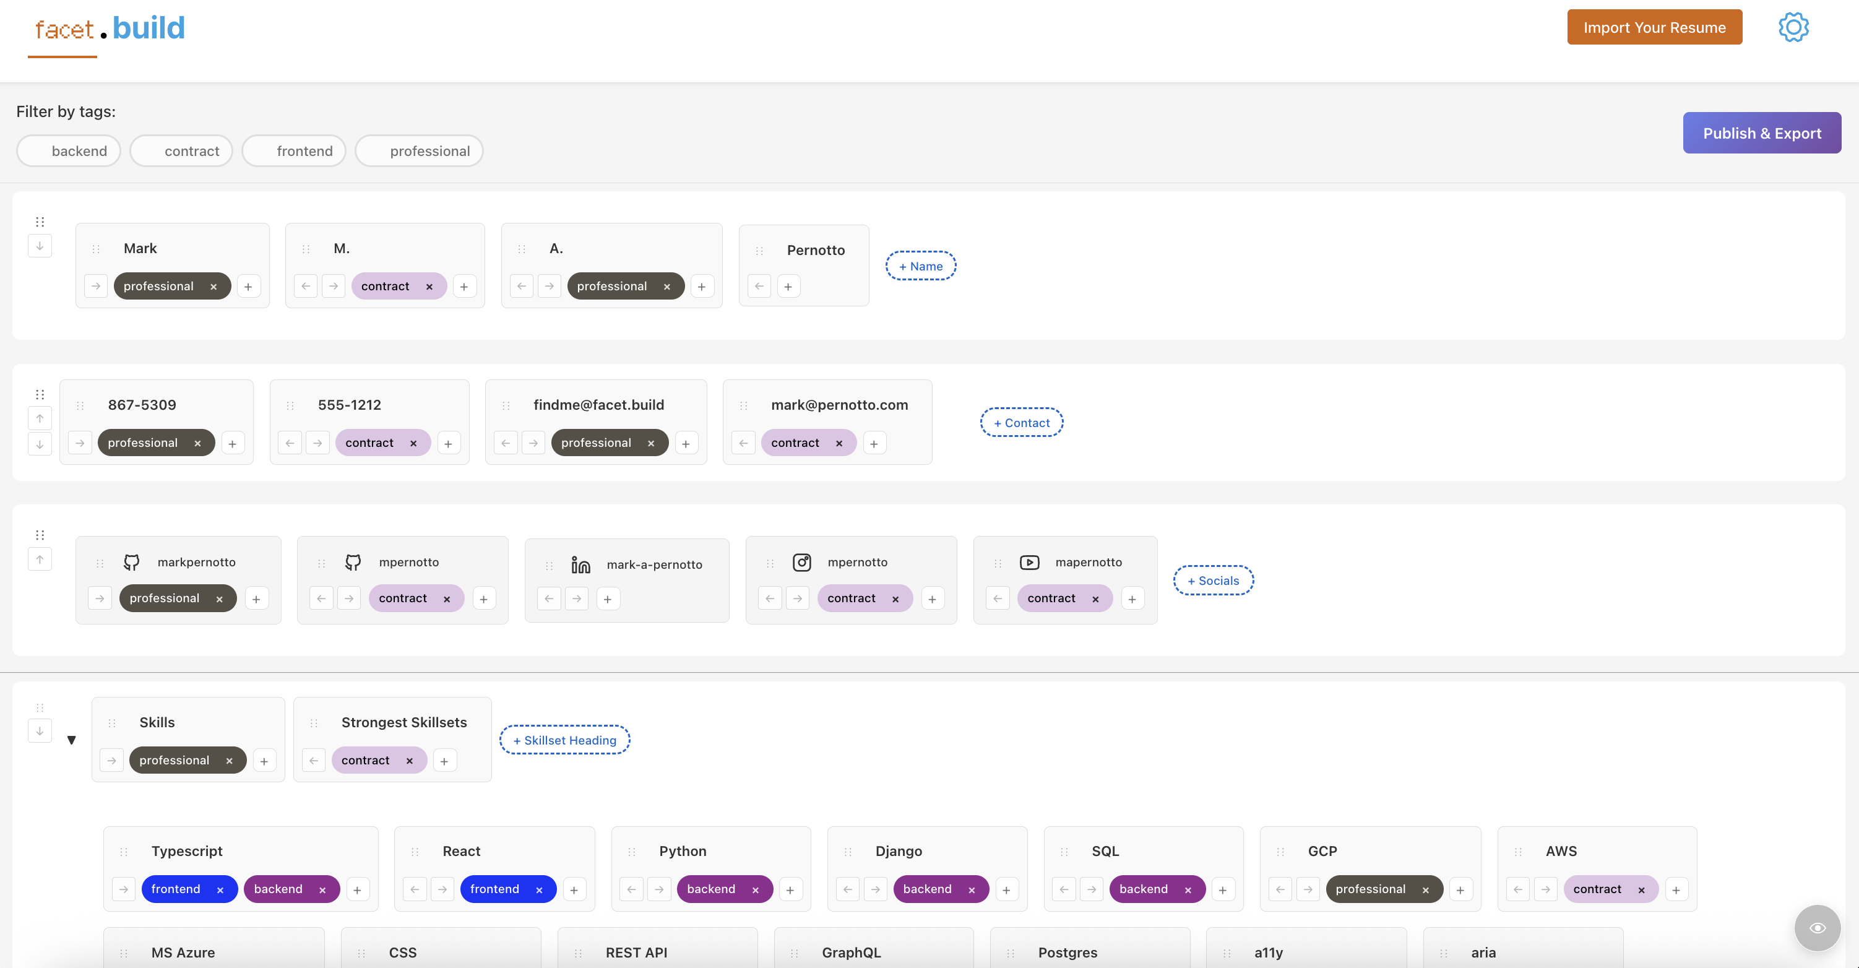Remove the backend tag from Django

pyautogui.click(x=972, y=889)
